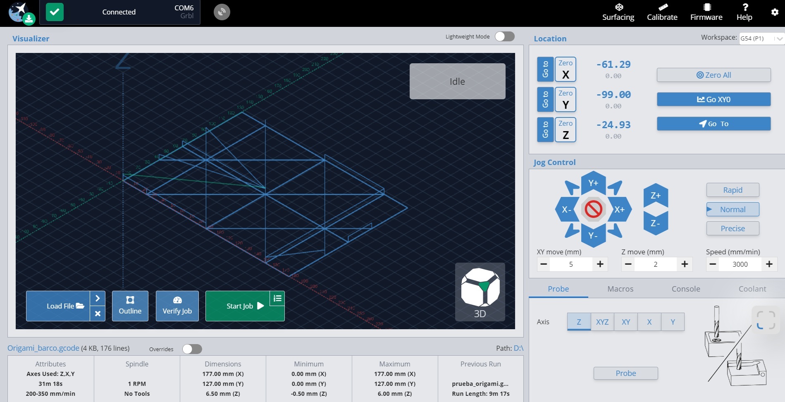The image size is (785, 402).
Task: Increase XY move distance with plus
Action: click(600, 264)
